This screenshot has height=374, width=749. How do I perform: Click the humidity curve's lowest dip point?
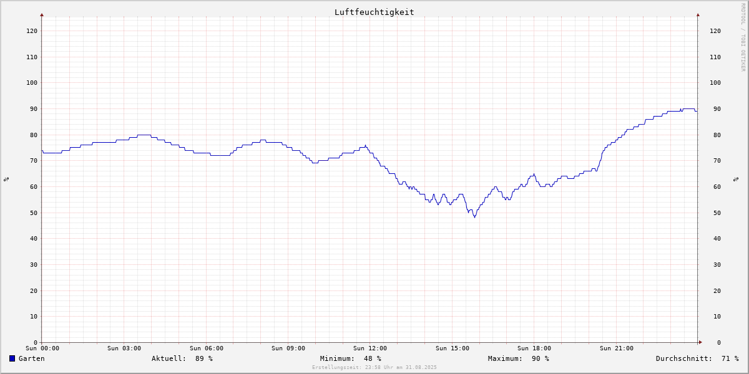click(474, 216)
